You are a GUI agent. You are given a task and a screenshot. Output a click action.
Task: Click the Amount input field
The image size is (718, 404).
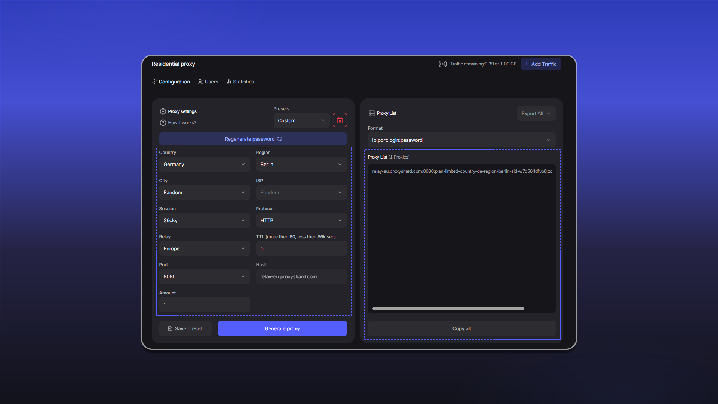coord(205,304)
